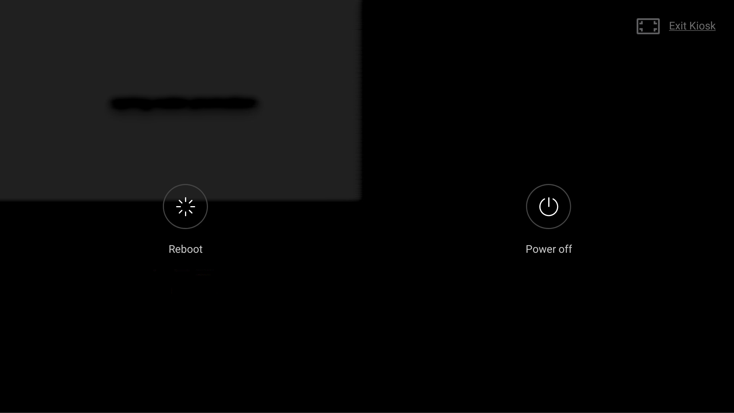Select the circular Reboot symbol
The height and width of the screenshot is (413, 734).
point(185,206)
